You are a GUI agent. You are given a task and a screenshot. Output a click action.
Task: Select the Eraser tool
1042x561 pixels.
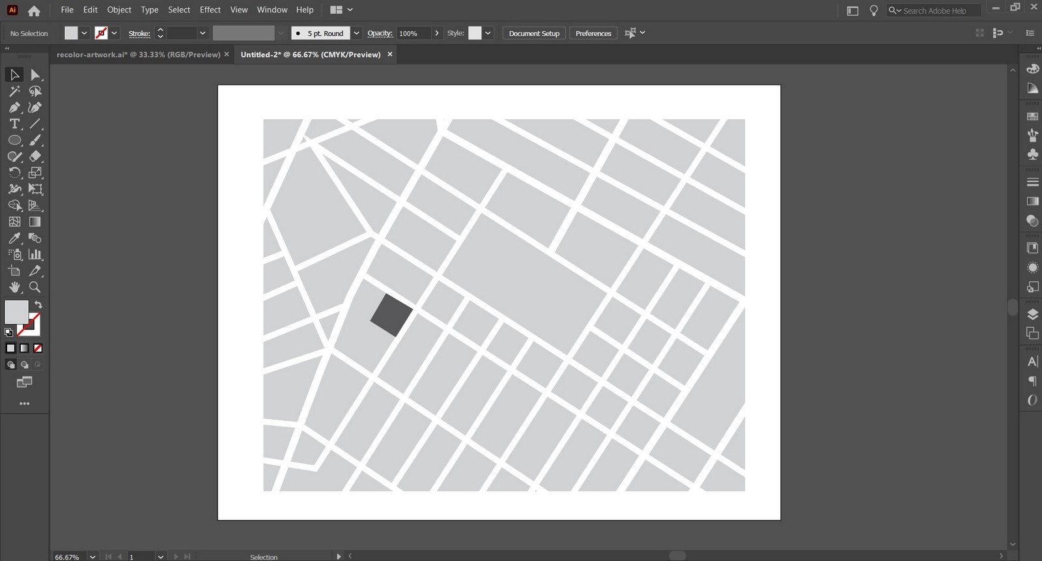35,156
